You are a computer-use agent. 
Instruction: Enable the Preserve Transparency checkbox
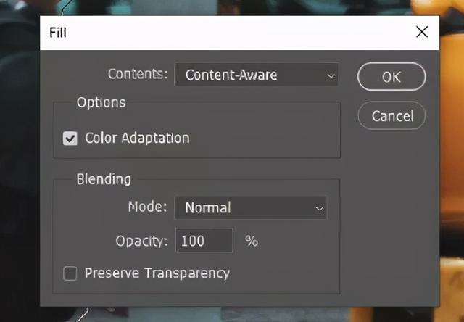coord(70,273)
